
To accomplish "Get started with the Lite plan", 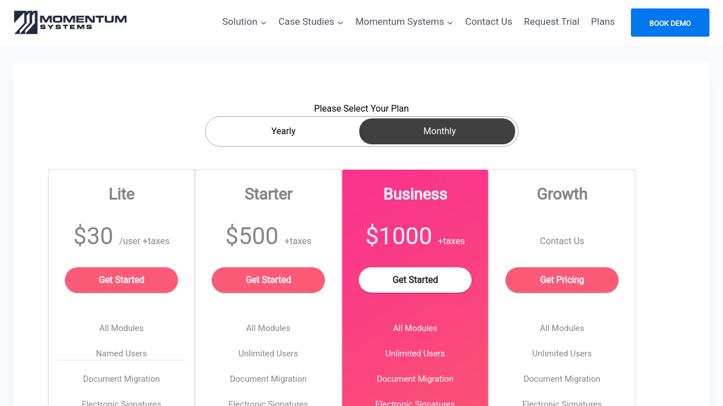I will 121,280.
